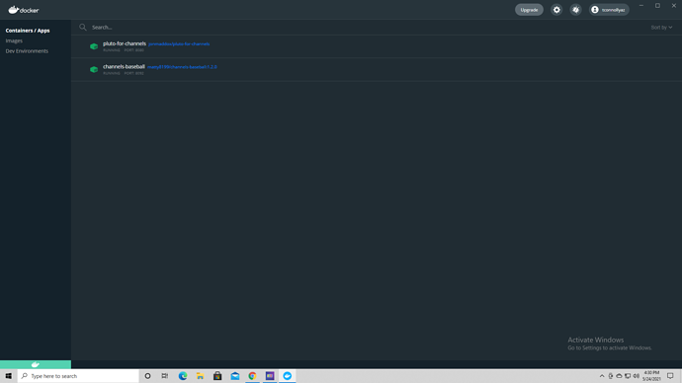Expand the Sort by dropdown

tap(661, 27)
